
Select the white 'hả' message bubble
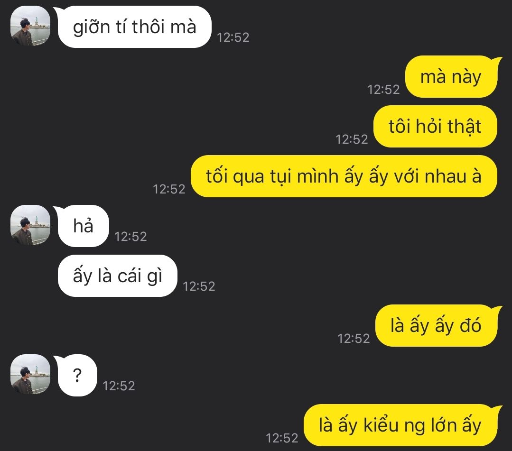point(83,226)
